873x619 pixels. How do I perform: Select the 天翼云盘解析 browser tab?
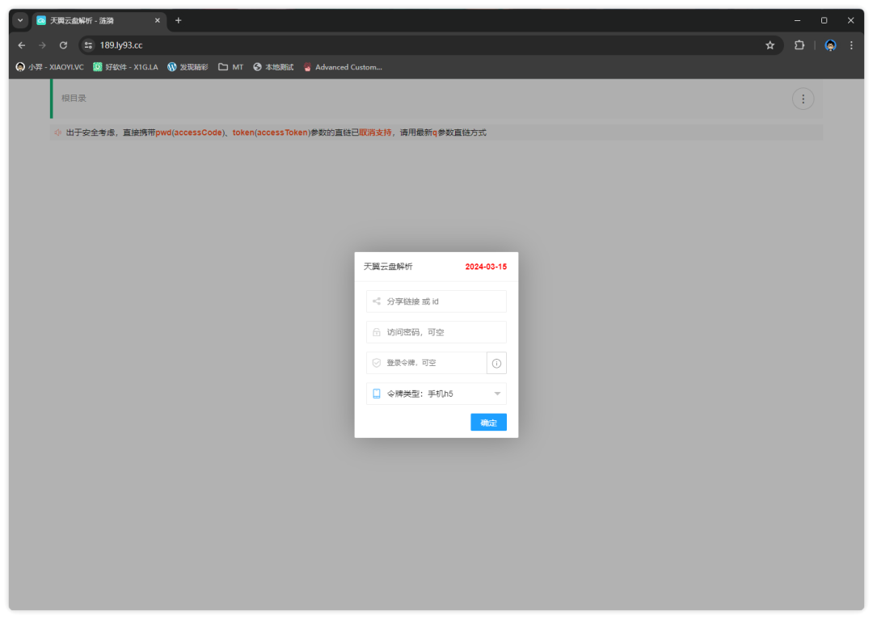(x=99, y=20)
